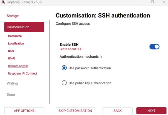Screen dimensions: 168x115
Task: Open the Raspberry Pi Connect page
Action: pos(23,73)
